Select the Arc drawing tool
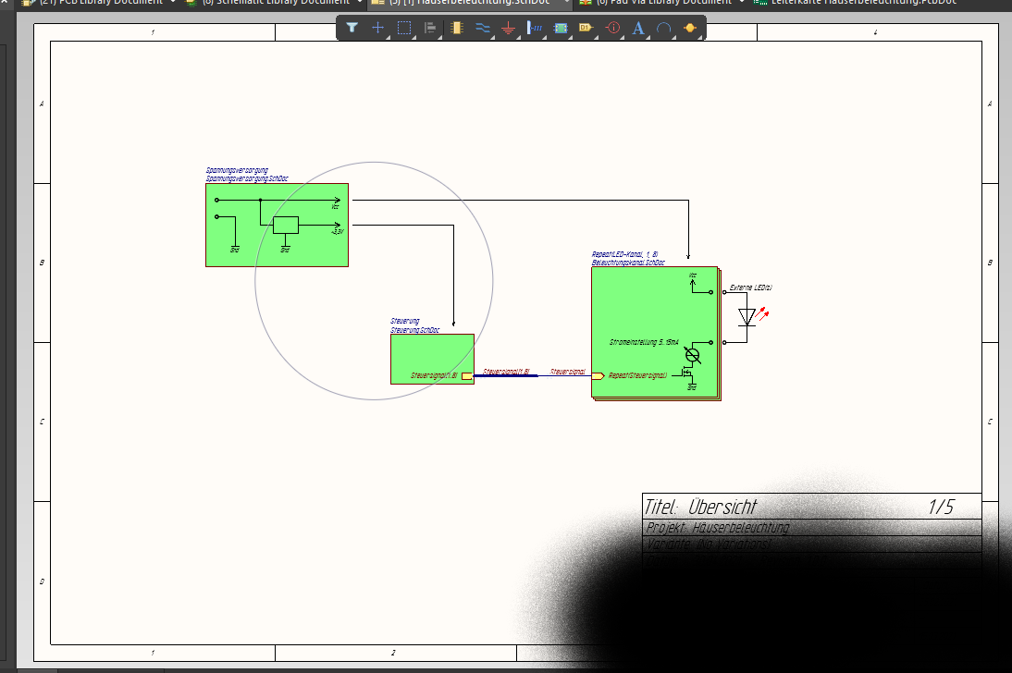This screenshot has height=673, width=1012. (x=664, y=28)
